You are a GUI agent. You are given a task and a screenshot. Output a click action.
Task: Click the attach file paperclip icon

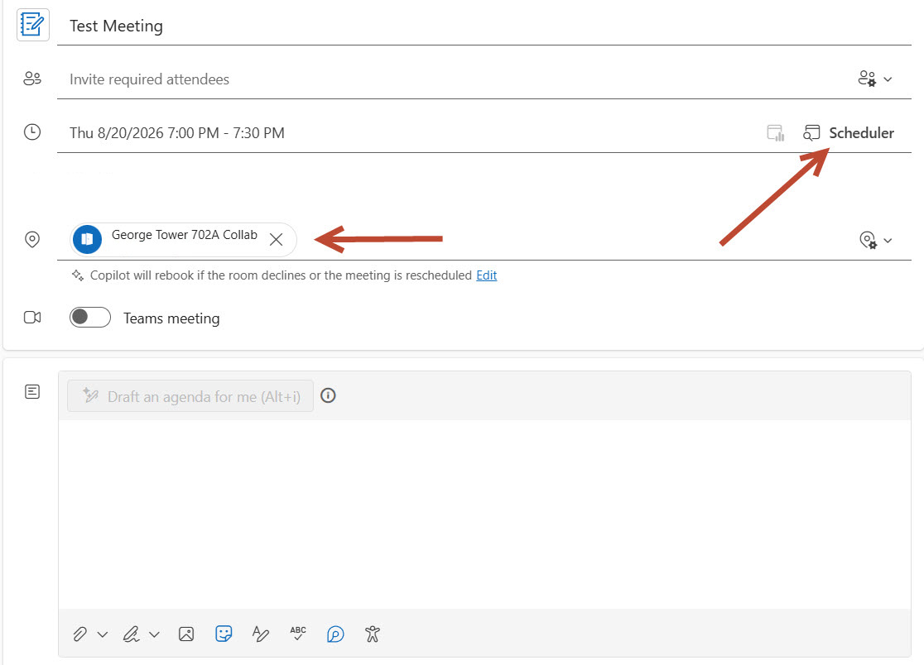[80, 634]
